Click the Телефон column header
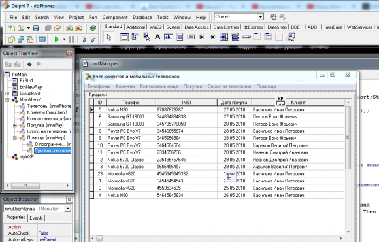The image size is (379, 242). 131,103
